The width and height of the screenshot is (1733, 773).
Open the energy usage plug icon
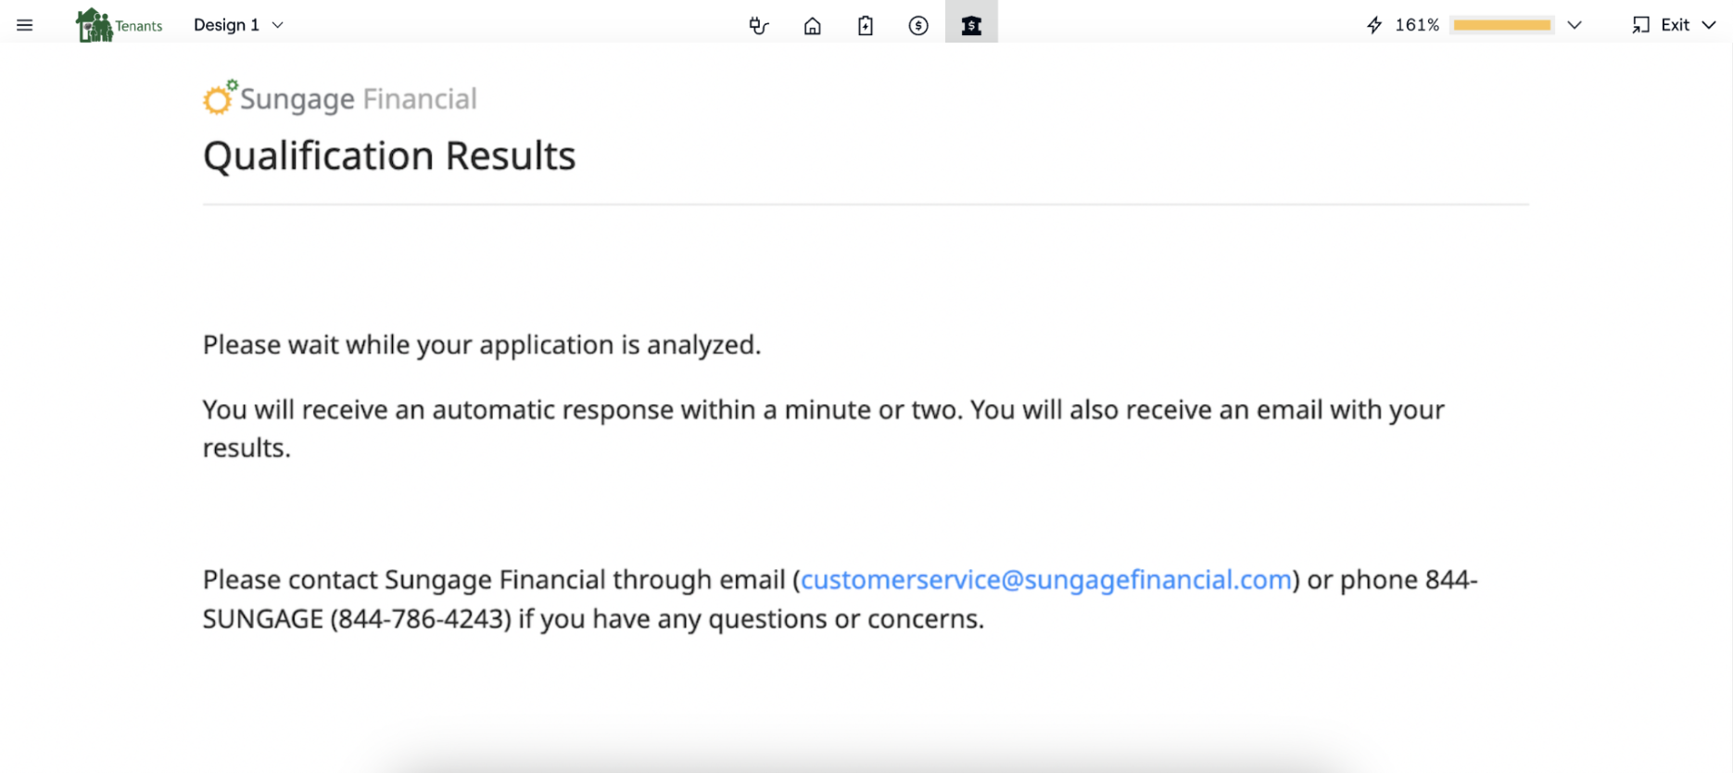point(759,26)
